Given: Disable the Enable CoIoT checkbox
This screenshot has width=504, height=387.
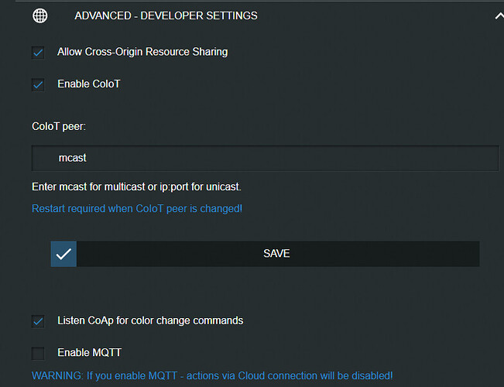Looking at the screenshot, I should (38, 84).
